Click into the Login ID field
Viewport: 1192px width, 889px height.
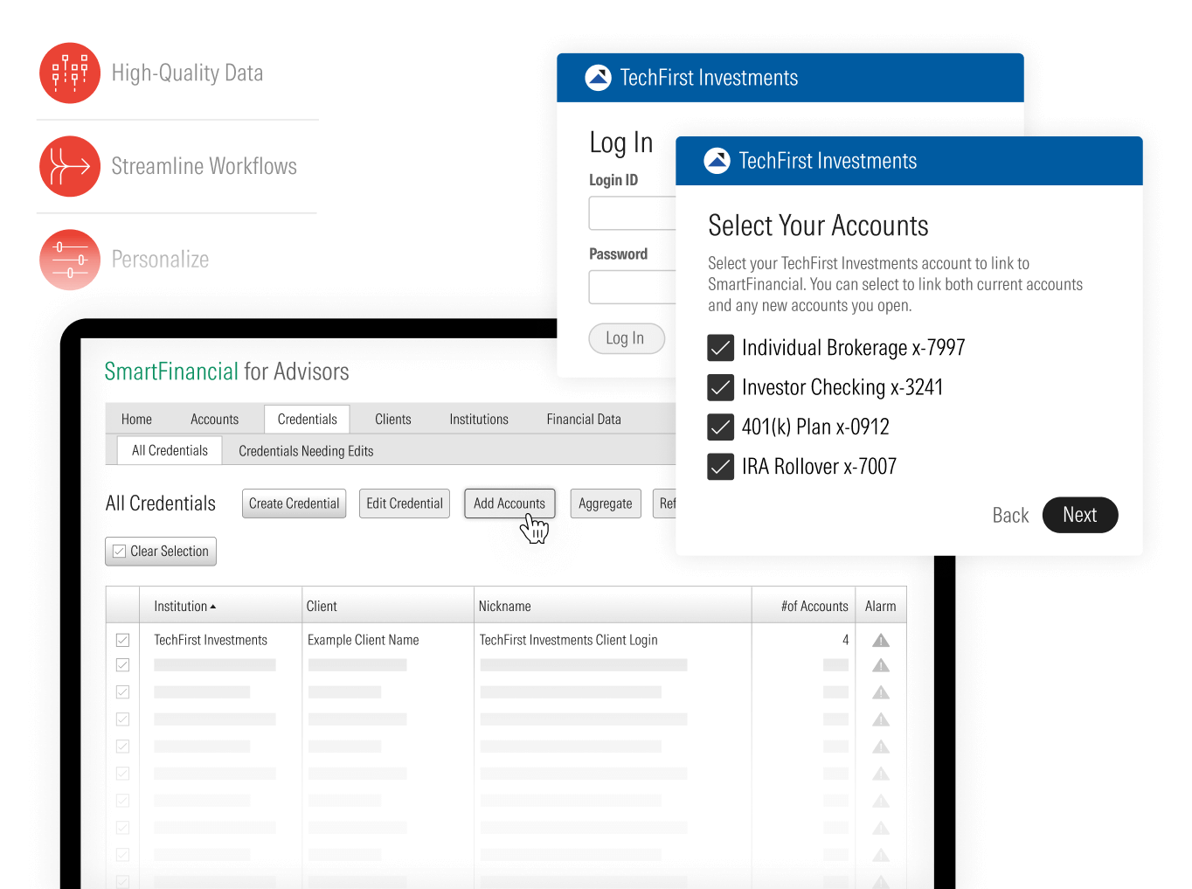[633, 213]
